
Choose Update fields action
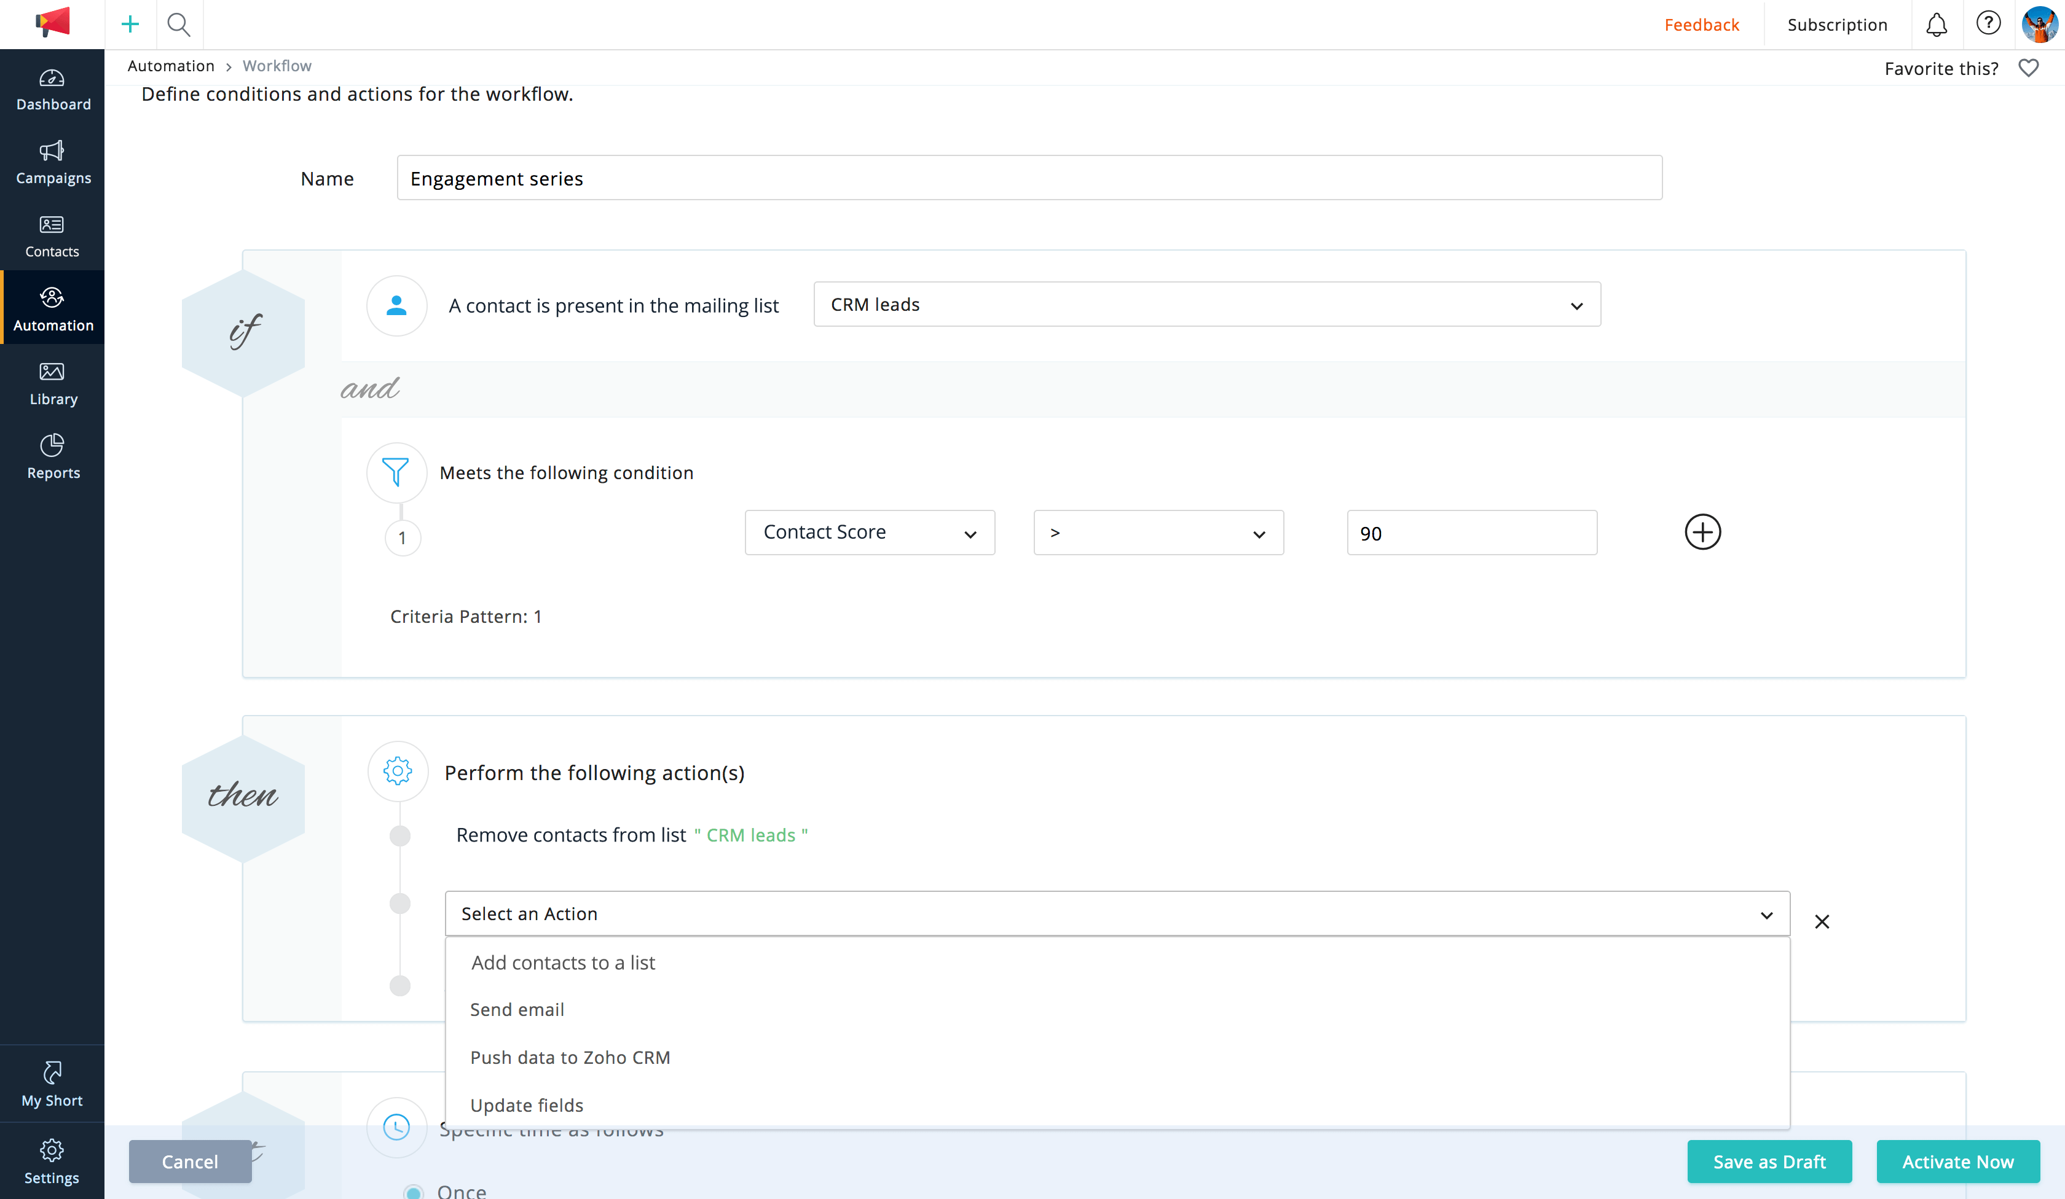pyautogui.click(x=1118, y=1105)
